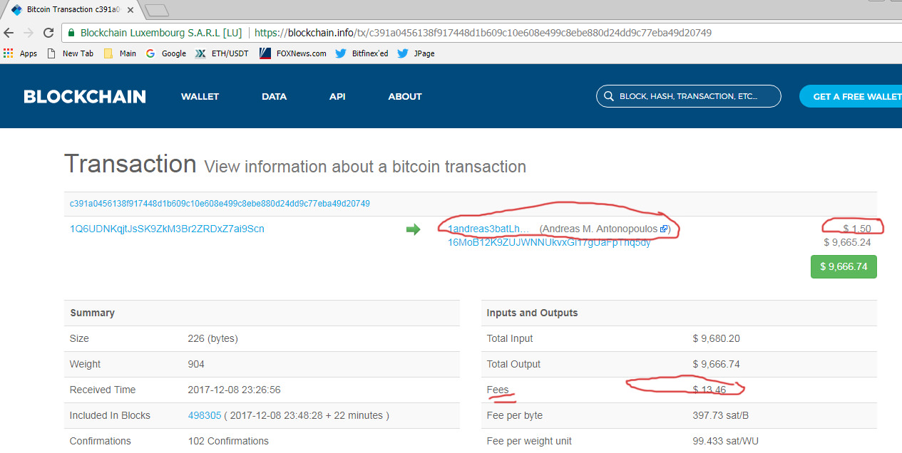Viewport: 902px width, 453px height.
Task: Reload the page with the refresh icon
Action: [48, 33]
